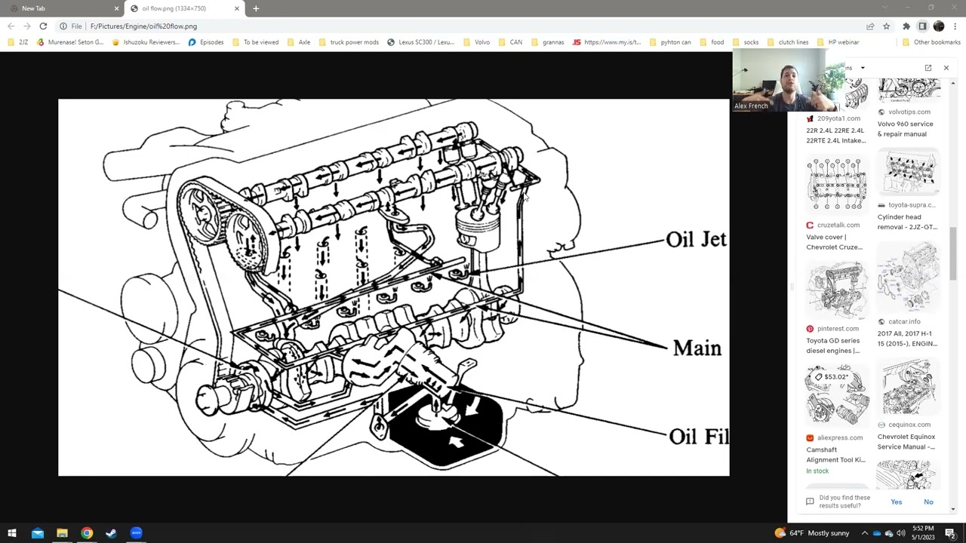The height and width of the screenshot is (543, 966).
Task: Open the 'To be viewed' bookmark folder
Action: click(255, 42)
